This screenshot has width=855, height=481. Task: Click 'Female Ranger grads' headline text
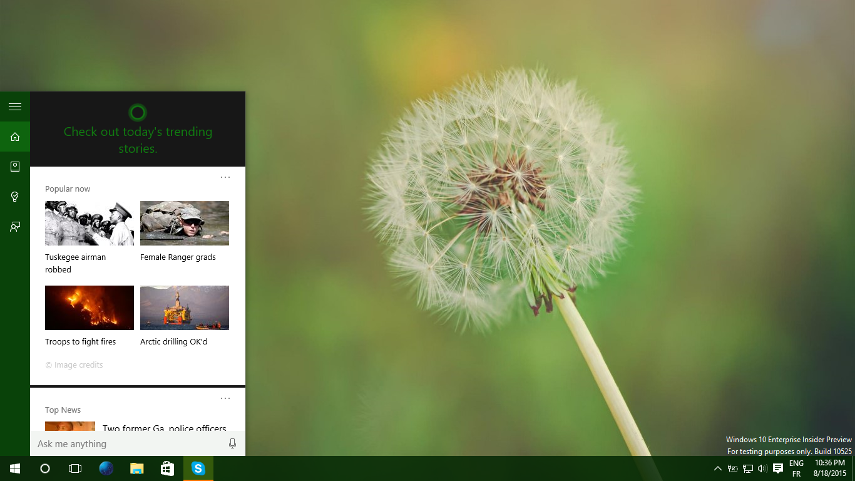pos(178,257)
